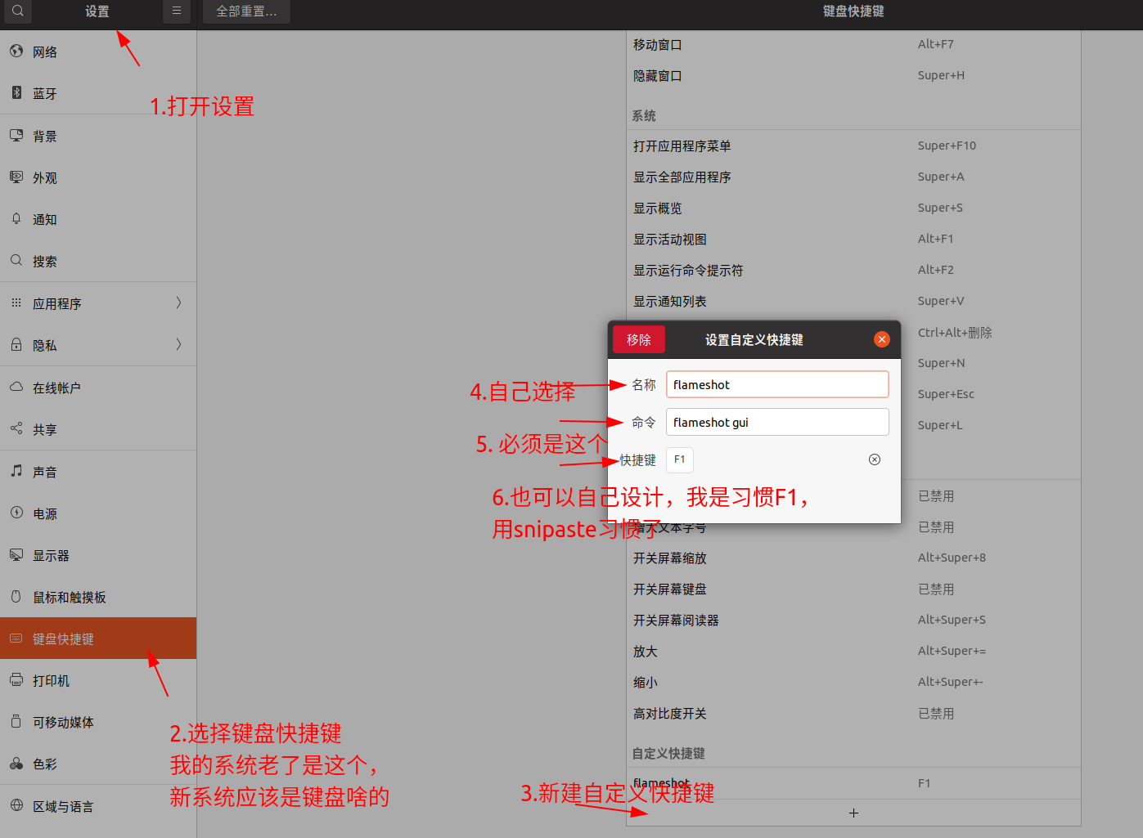Click 移除 to remove the custom shortcut

coord(638,338)
